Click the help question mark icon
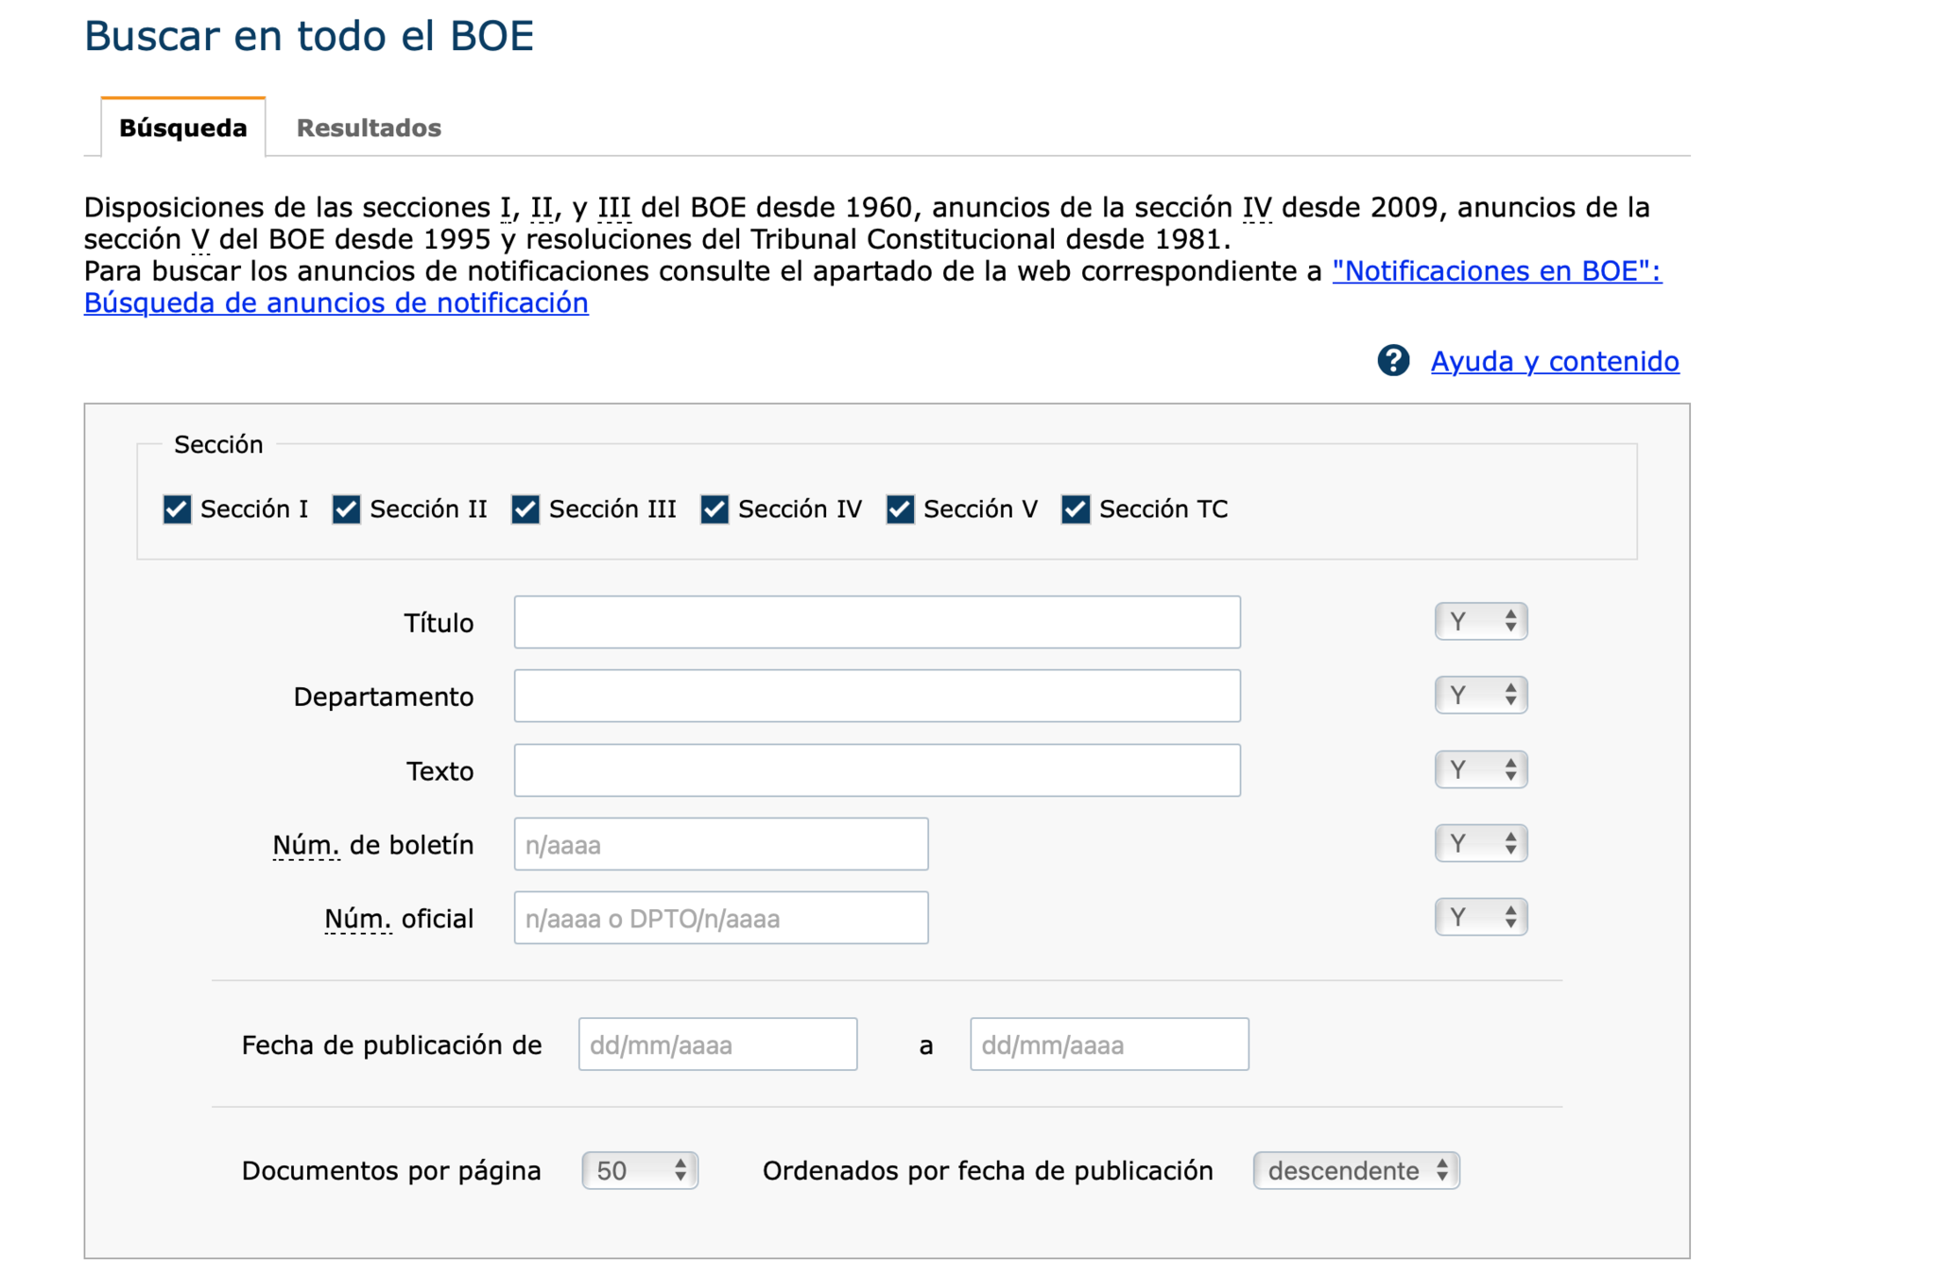The height and width of the screenshot is (1276, 1947). click(1392, 360)
